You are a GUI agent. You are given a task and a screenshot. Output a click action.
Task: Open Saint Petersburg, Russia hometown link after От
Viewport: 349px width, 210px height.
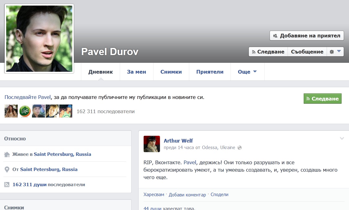tap(49, 169)
